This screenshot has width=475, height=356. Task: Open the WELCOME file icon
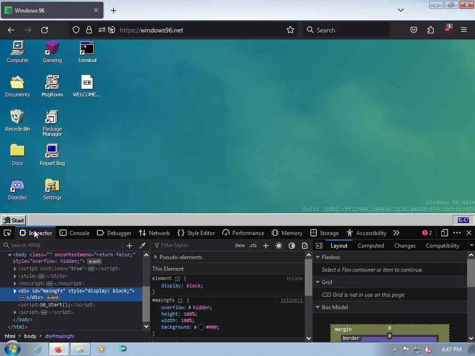coord(87,86)
